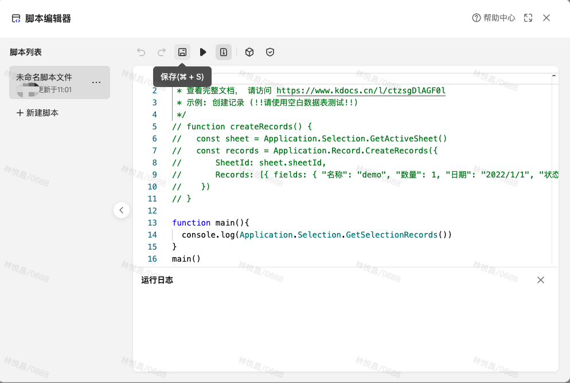Open 帮助中心 help center

point(493,18)
